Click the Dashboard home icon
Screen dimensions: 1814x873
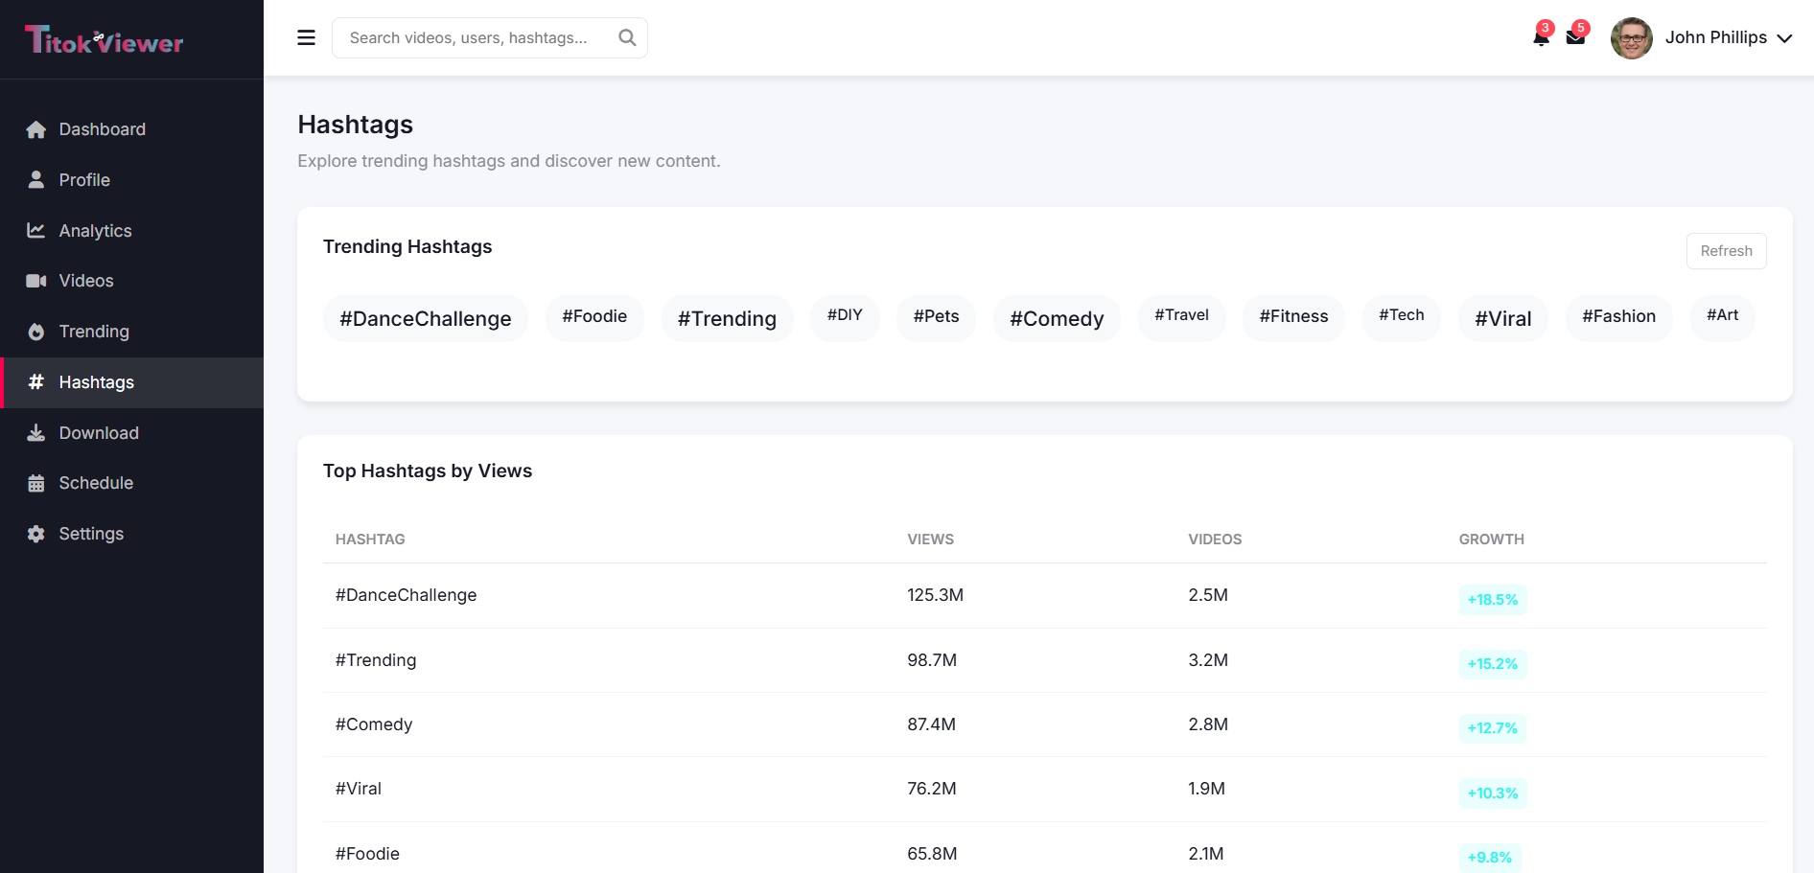[x=36, y=129]
